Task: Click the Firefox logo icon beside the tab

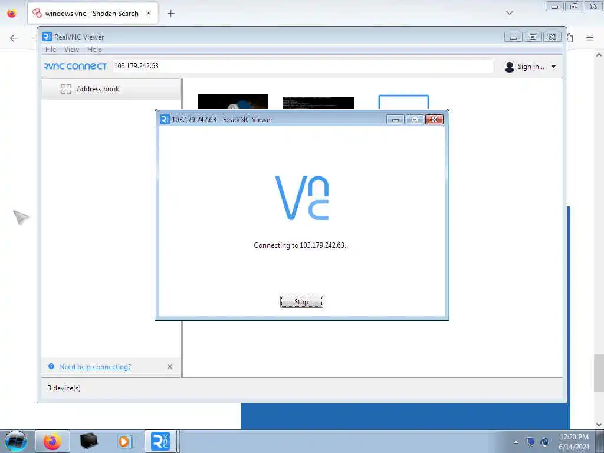Action: [x=12, y=14]
